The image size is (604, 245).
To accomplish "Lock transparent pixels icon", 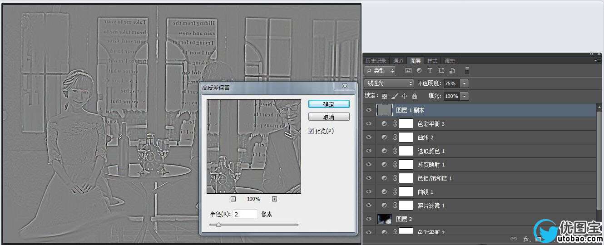I will pyautogui.click(x=385, y=96).
